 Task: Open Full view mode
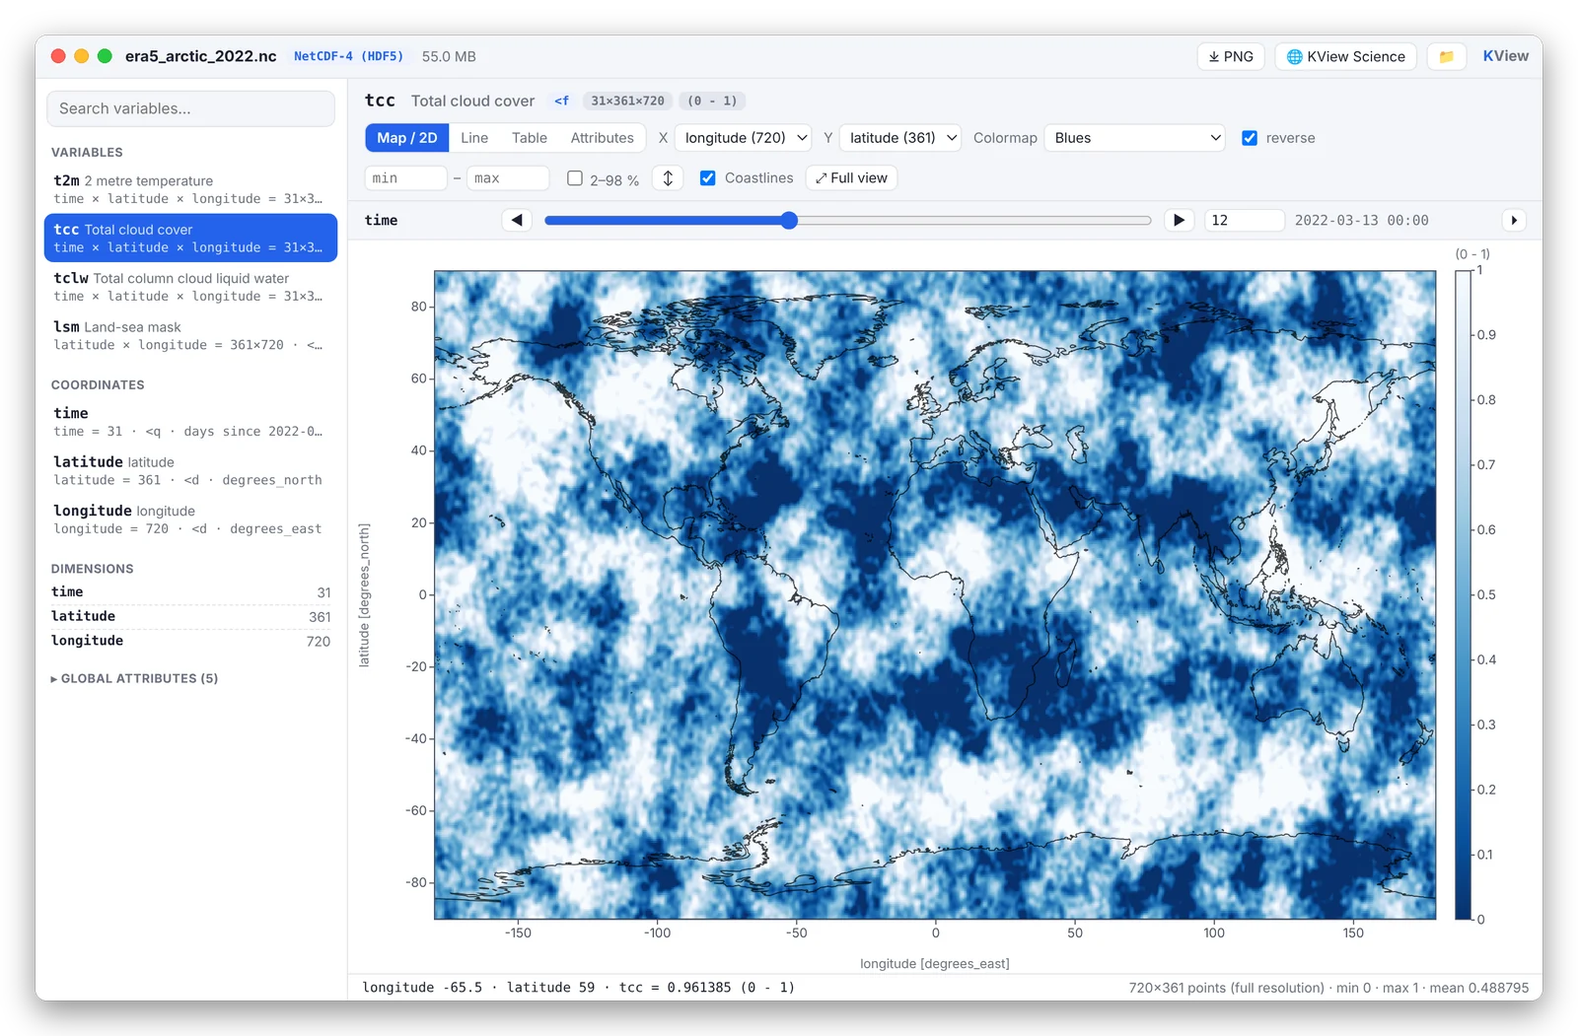click(x=852, y=178)
